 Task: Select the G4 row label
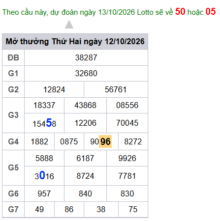[13, 141]
